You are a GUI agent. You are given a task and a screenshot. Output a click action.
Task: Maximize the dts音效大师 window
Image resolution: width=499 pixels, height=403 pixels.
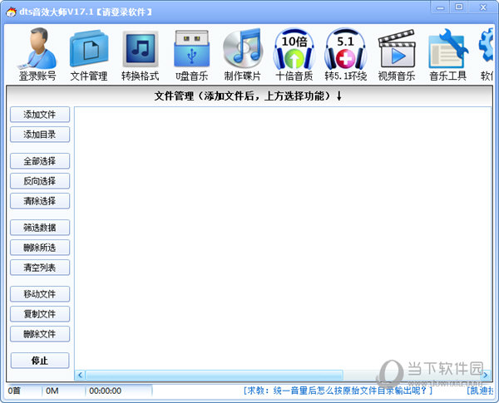(458, 7)
